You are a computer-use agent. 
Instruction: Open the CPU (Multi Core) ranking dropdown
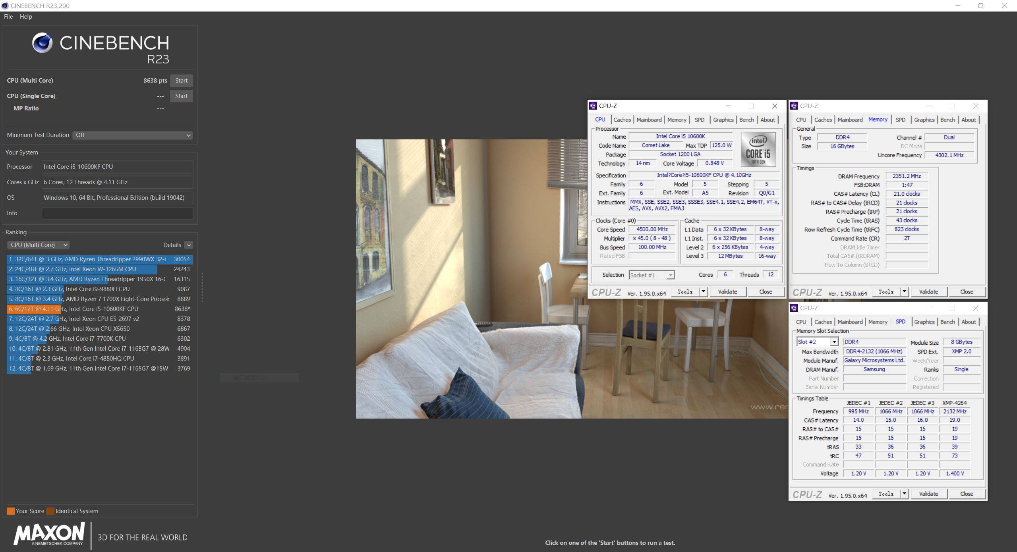38,245
